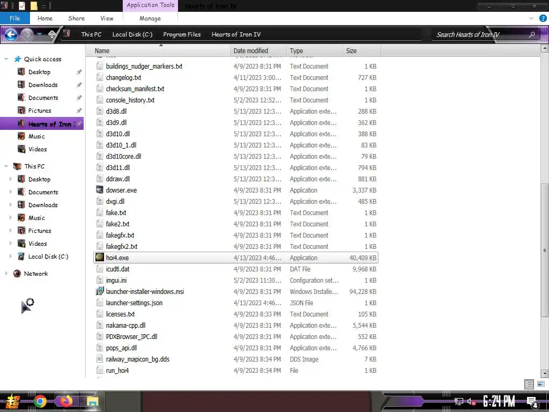Image resolution: width=549 pixels, height=412 pixels.
Task: Switch to the Home ribbon tab
Action: click(x=45, y=18)
